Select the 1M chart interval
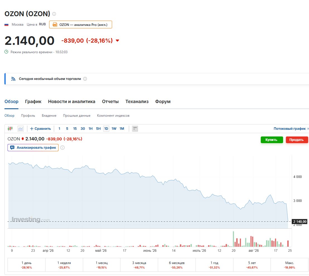The image size is (309, 276). 122,129
